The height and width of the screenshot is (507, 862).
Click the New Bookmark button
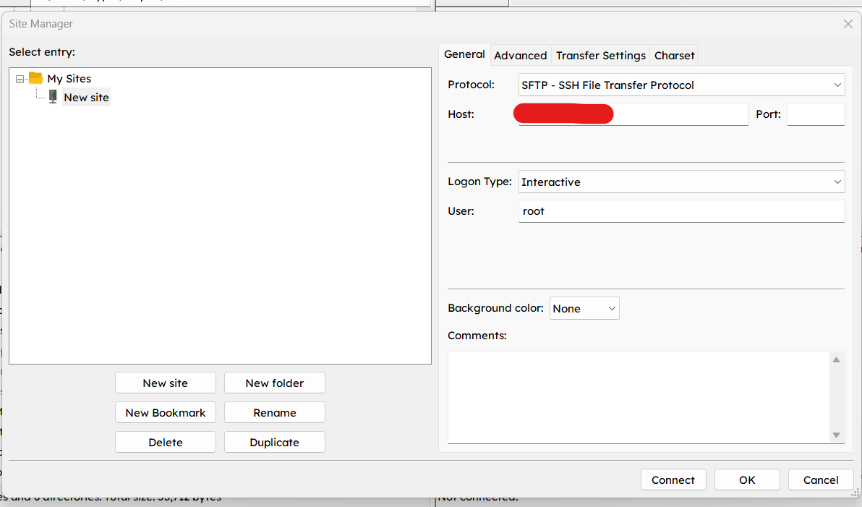pos(165,412)
